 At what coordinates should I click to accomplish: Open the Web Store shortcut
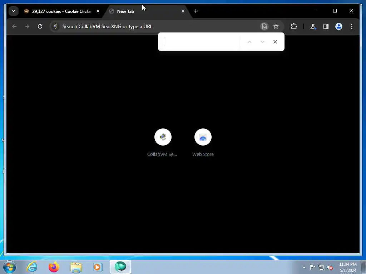point(203,143)
